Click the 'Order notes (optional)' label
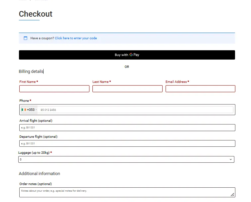 [36, 184]
